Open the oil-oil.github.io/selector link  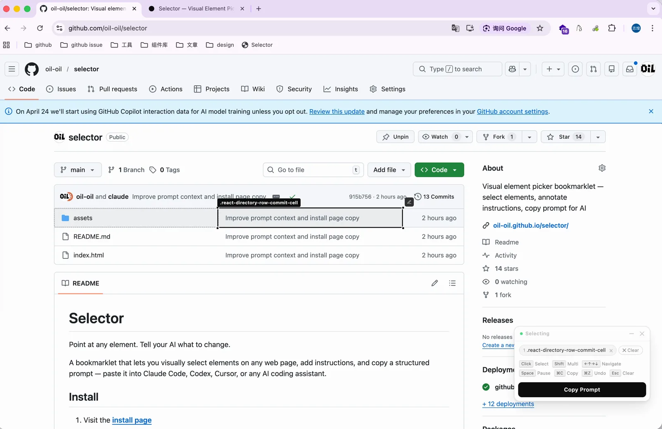(x=530, y=226)
